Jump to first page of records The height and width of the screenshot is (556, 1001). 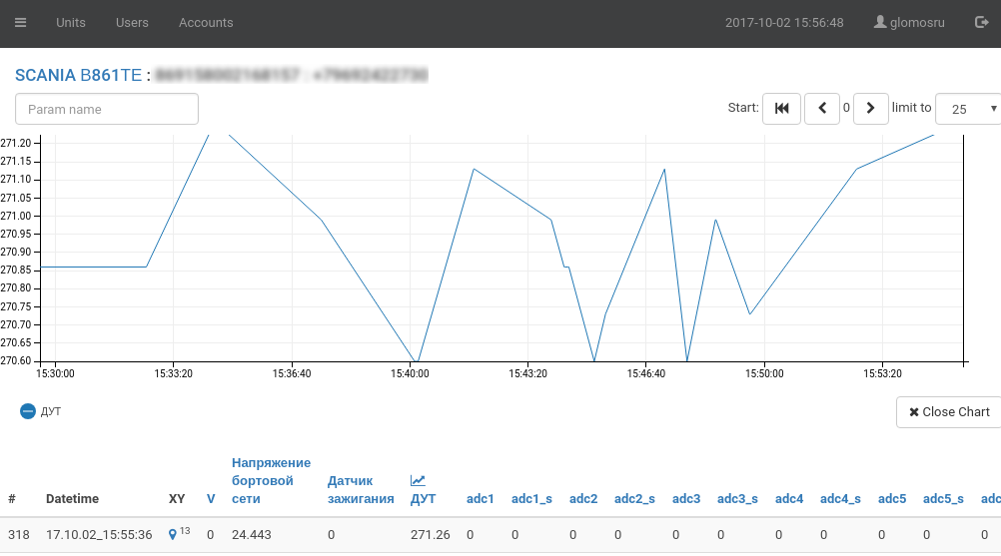point(781,108)
